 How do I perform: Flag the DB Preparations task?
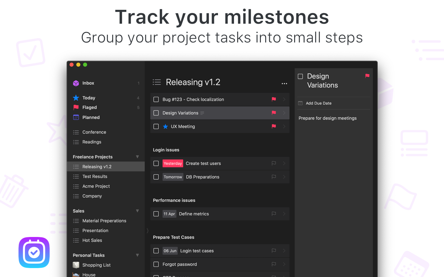[x=273, y=177]
